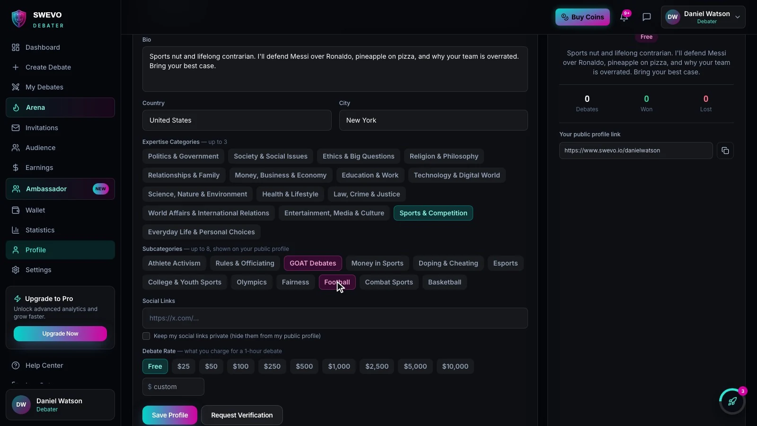Open the Create Debate sidebar item
The height and width of the screenshot is (426, 757).
[x=60, y=67]
